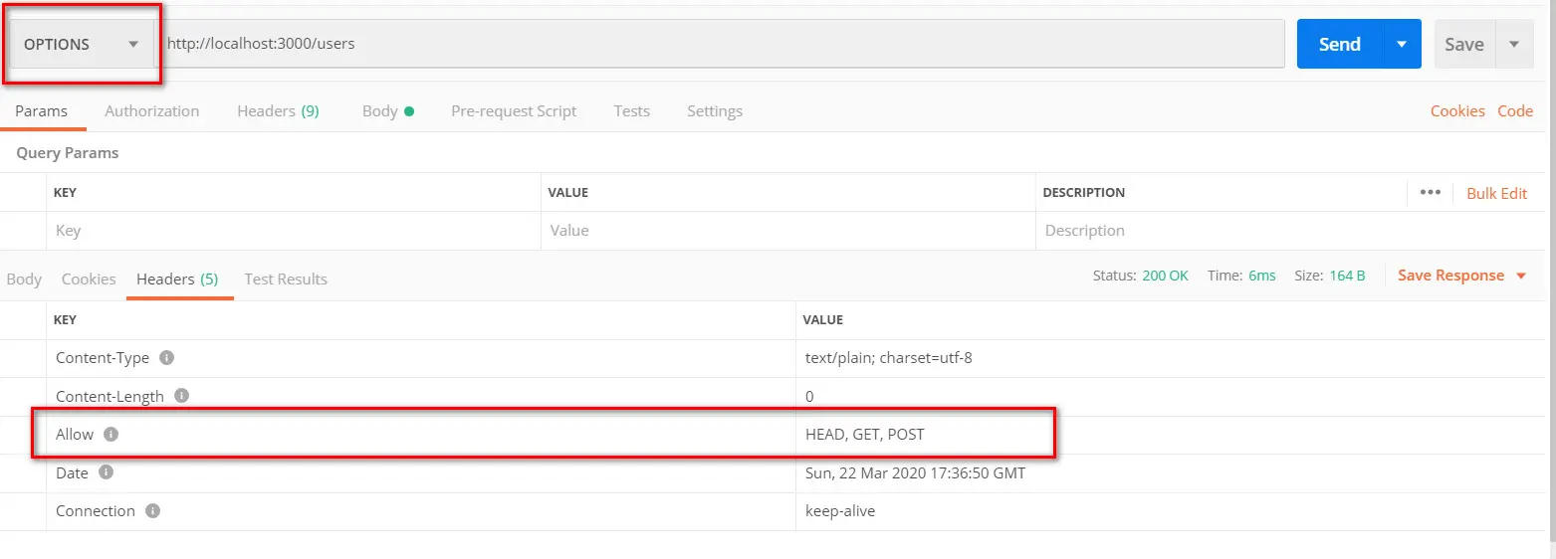1556x559 pixels.
Task: Switch to the Params tab
Action: 42,110
